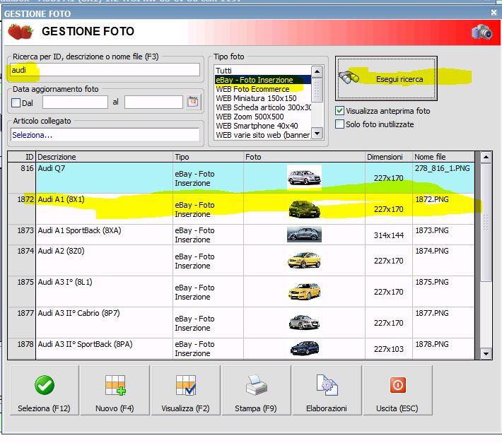Sort by the Tipo column header
This screenshot has height=443, width=502.
click(208, 157)
